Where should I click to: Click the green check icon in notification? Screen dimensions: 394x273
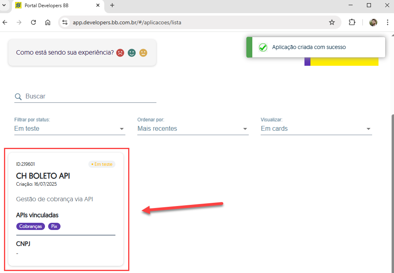[263, 47]
